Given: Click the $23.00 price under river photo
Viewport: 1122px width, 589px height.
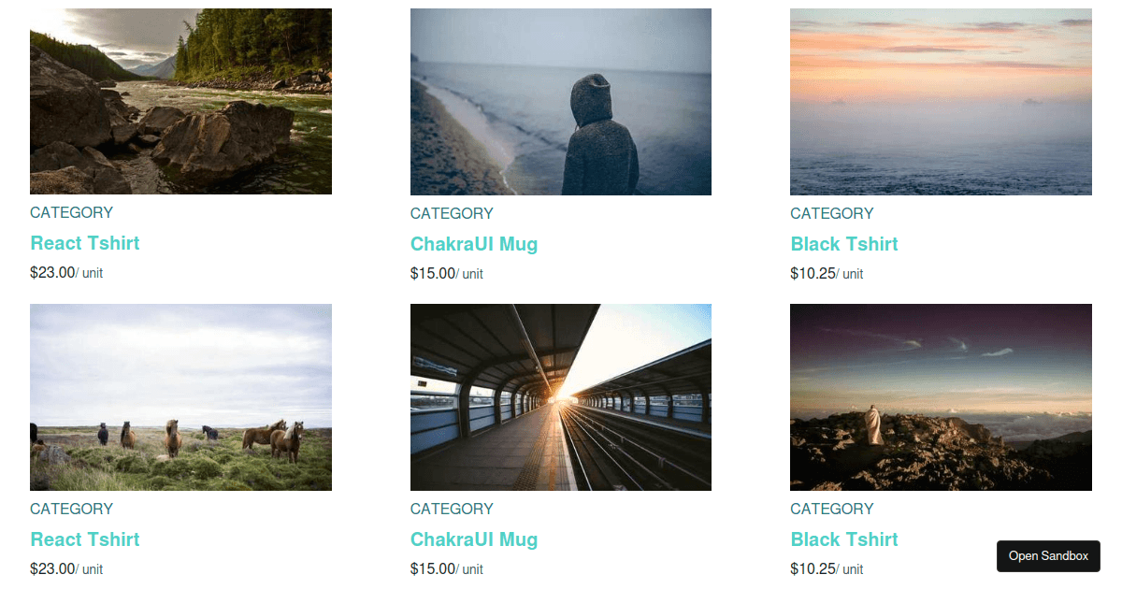Looking at the screenshot, I should coord(52,273).
